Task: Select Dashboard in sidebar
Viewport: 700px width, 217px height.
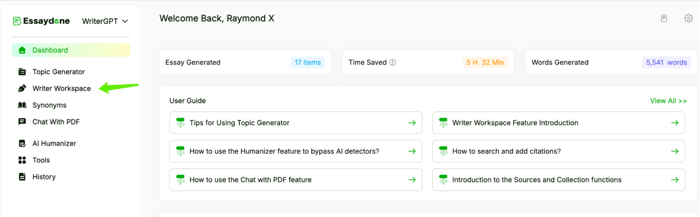Action: pyautogui.click(x=71, y=50)
